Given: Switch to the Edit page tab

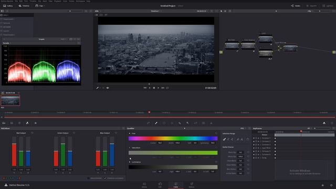Looking at the screenshot, I should pos(160,185).
